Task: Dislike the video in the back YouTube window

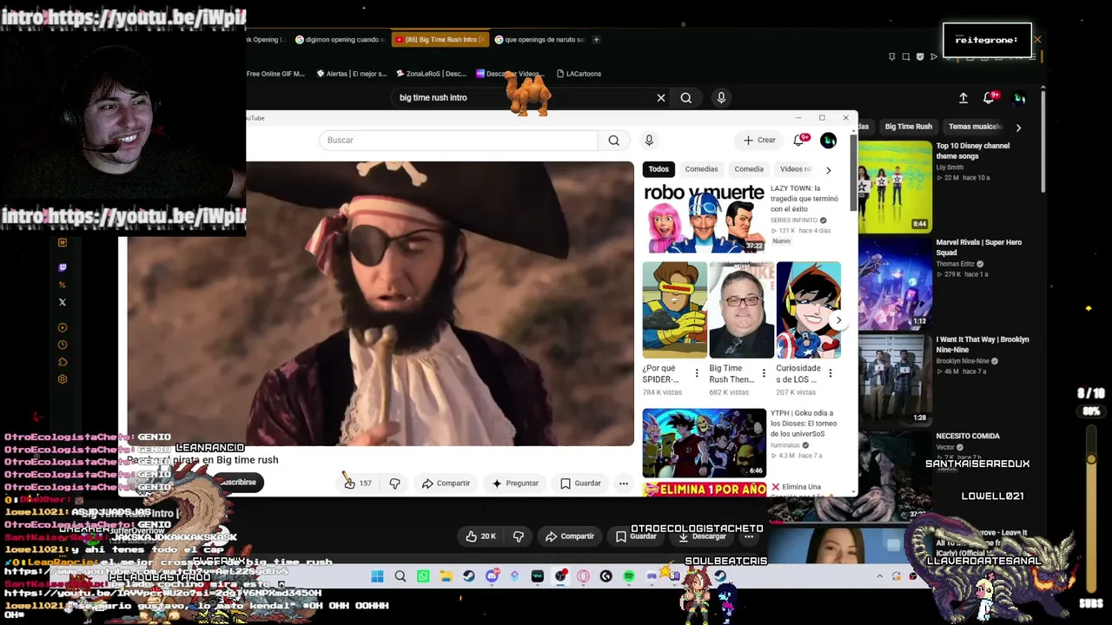Action: point(519,536)
